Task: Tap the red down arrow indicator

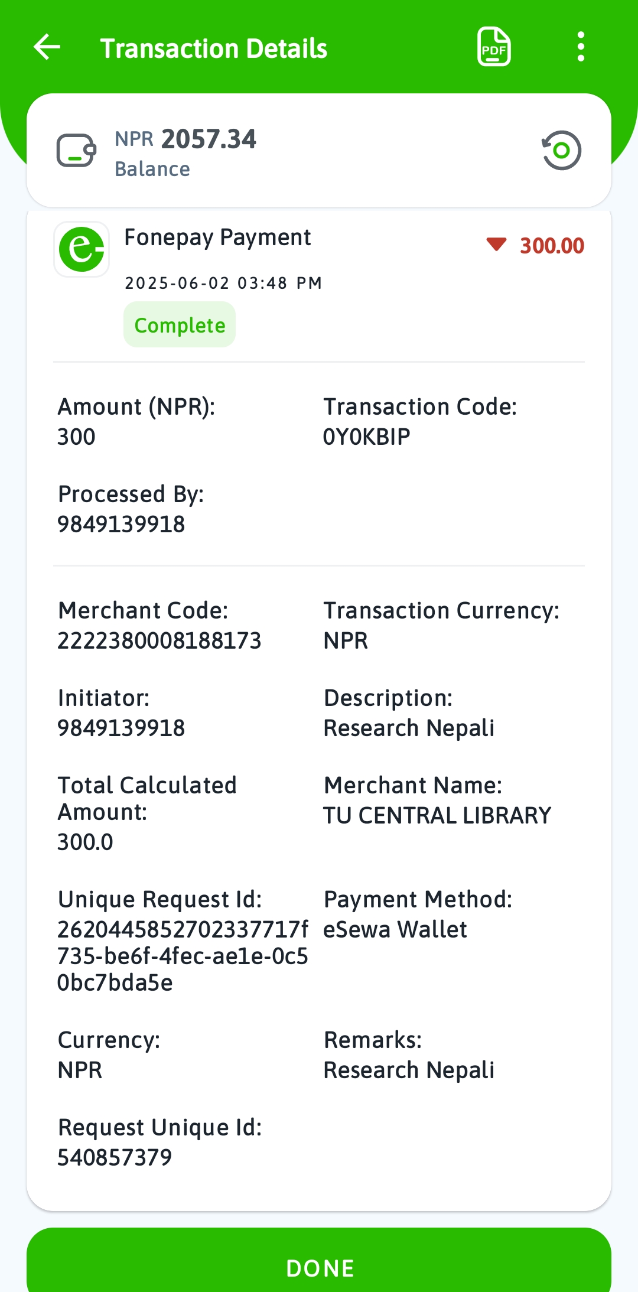Action: coord(496,244)
